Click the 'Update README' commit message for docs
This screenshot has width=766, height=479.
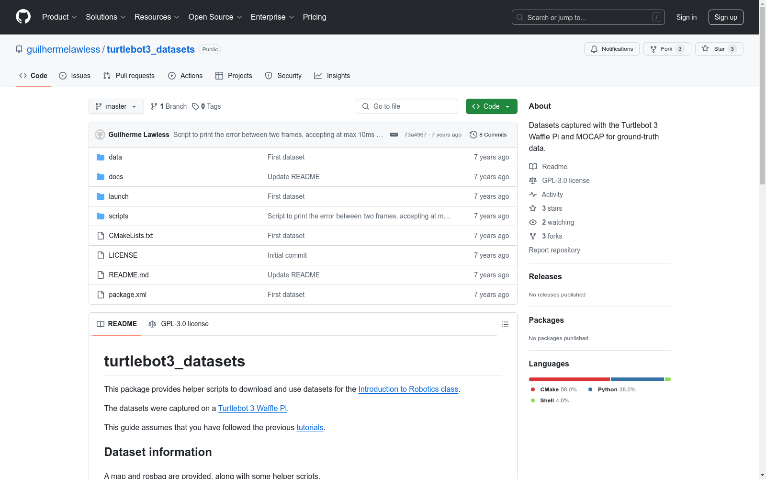point(293,177)
